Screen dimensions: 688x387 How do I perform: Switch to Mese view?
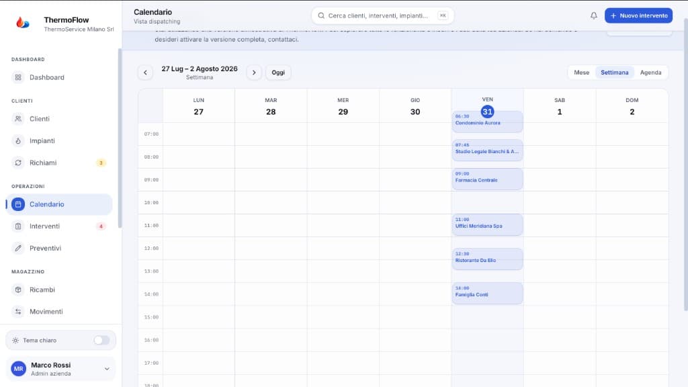[x=581, y=73]
